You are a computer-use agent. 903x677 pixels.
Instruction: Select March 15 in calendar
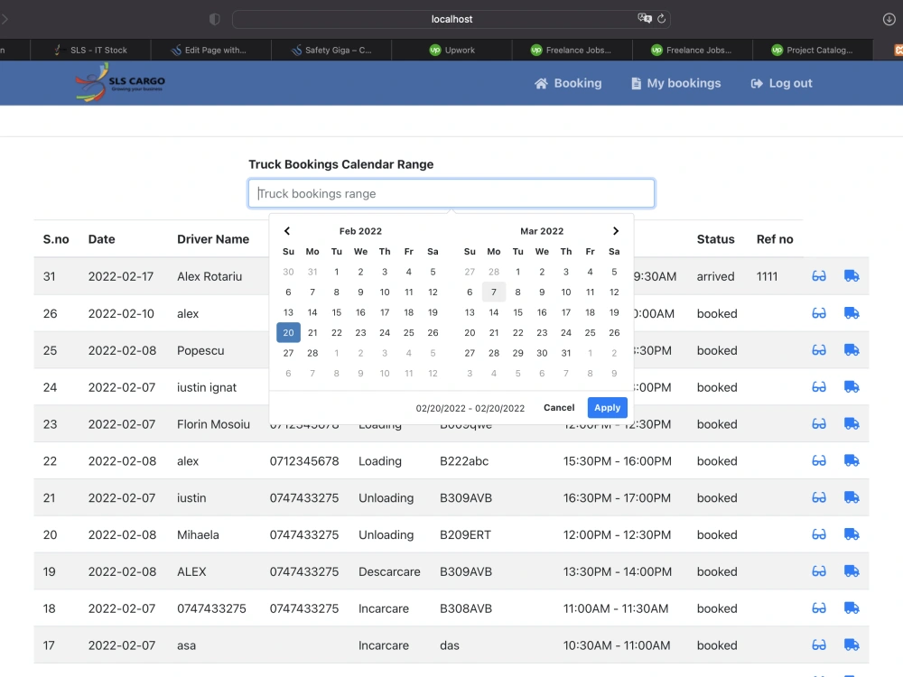(x=517, y=312)
